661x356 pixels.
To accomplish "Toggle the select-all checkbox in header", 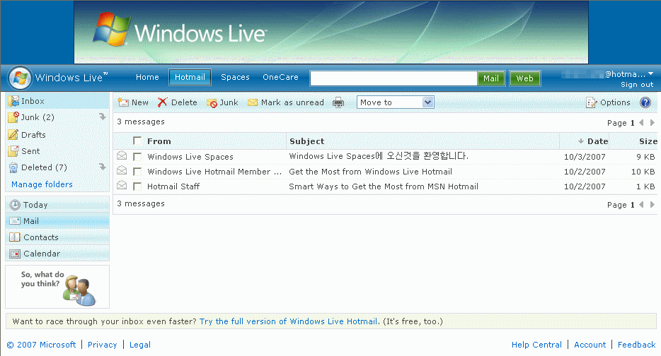I will pos(137,141).
